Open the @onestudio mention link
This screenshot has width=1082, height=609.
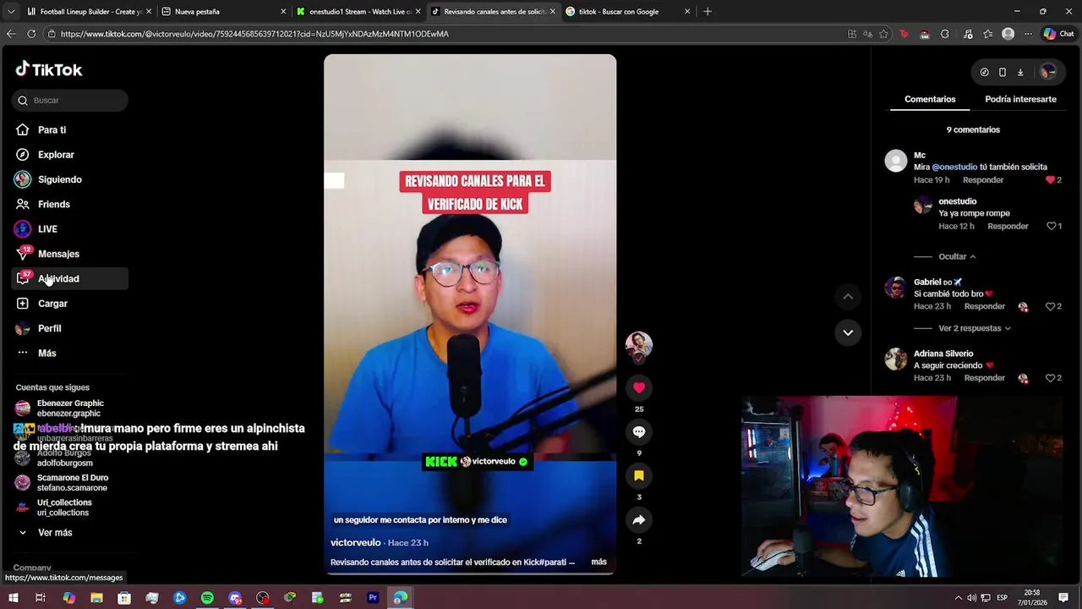pyautogui.click(x=954, y=167)
